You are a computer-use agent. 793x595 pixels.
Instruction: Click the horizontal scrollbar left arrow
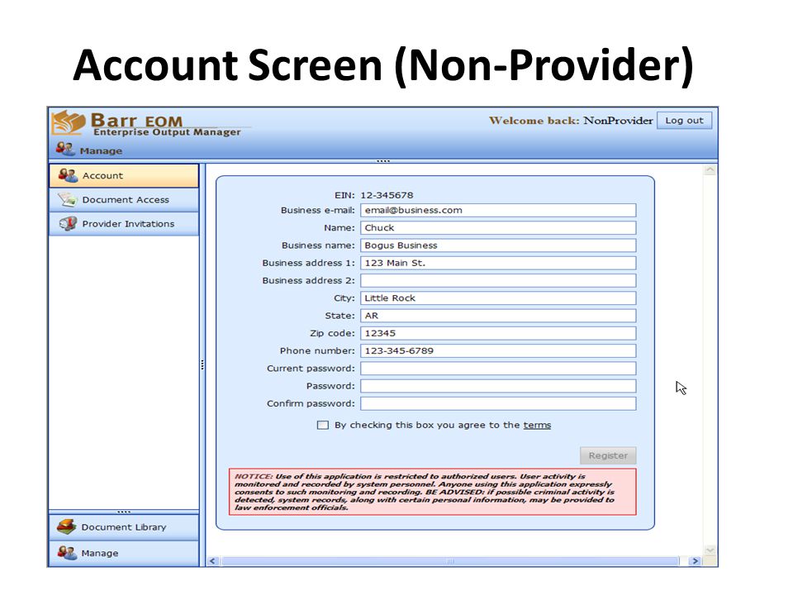pos(213,560)
